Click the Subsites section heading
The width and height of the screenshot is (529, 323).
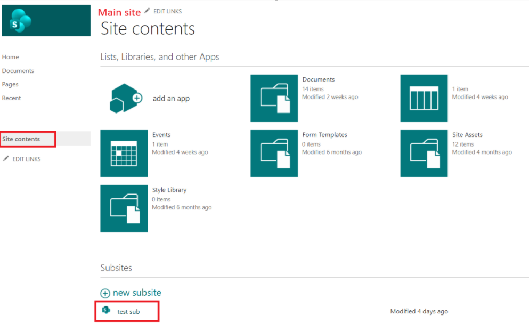116,268
